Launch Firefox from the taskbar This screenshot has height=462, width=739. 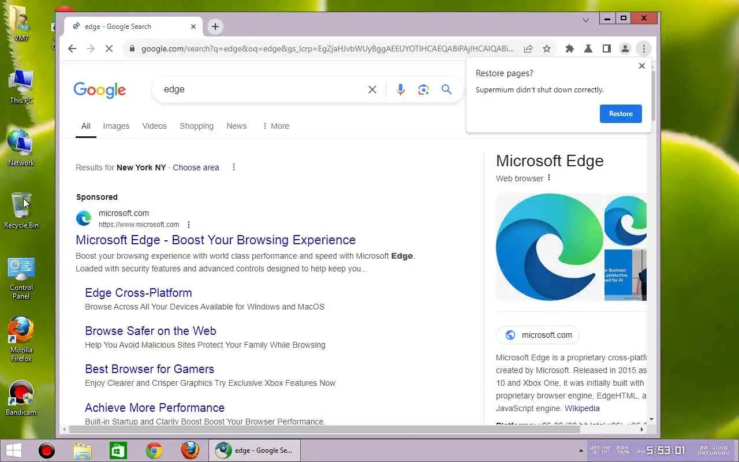(190, 450)
